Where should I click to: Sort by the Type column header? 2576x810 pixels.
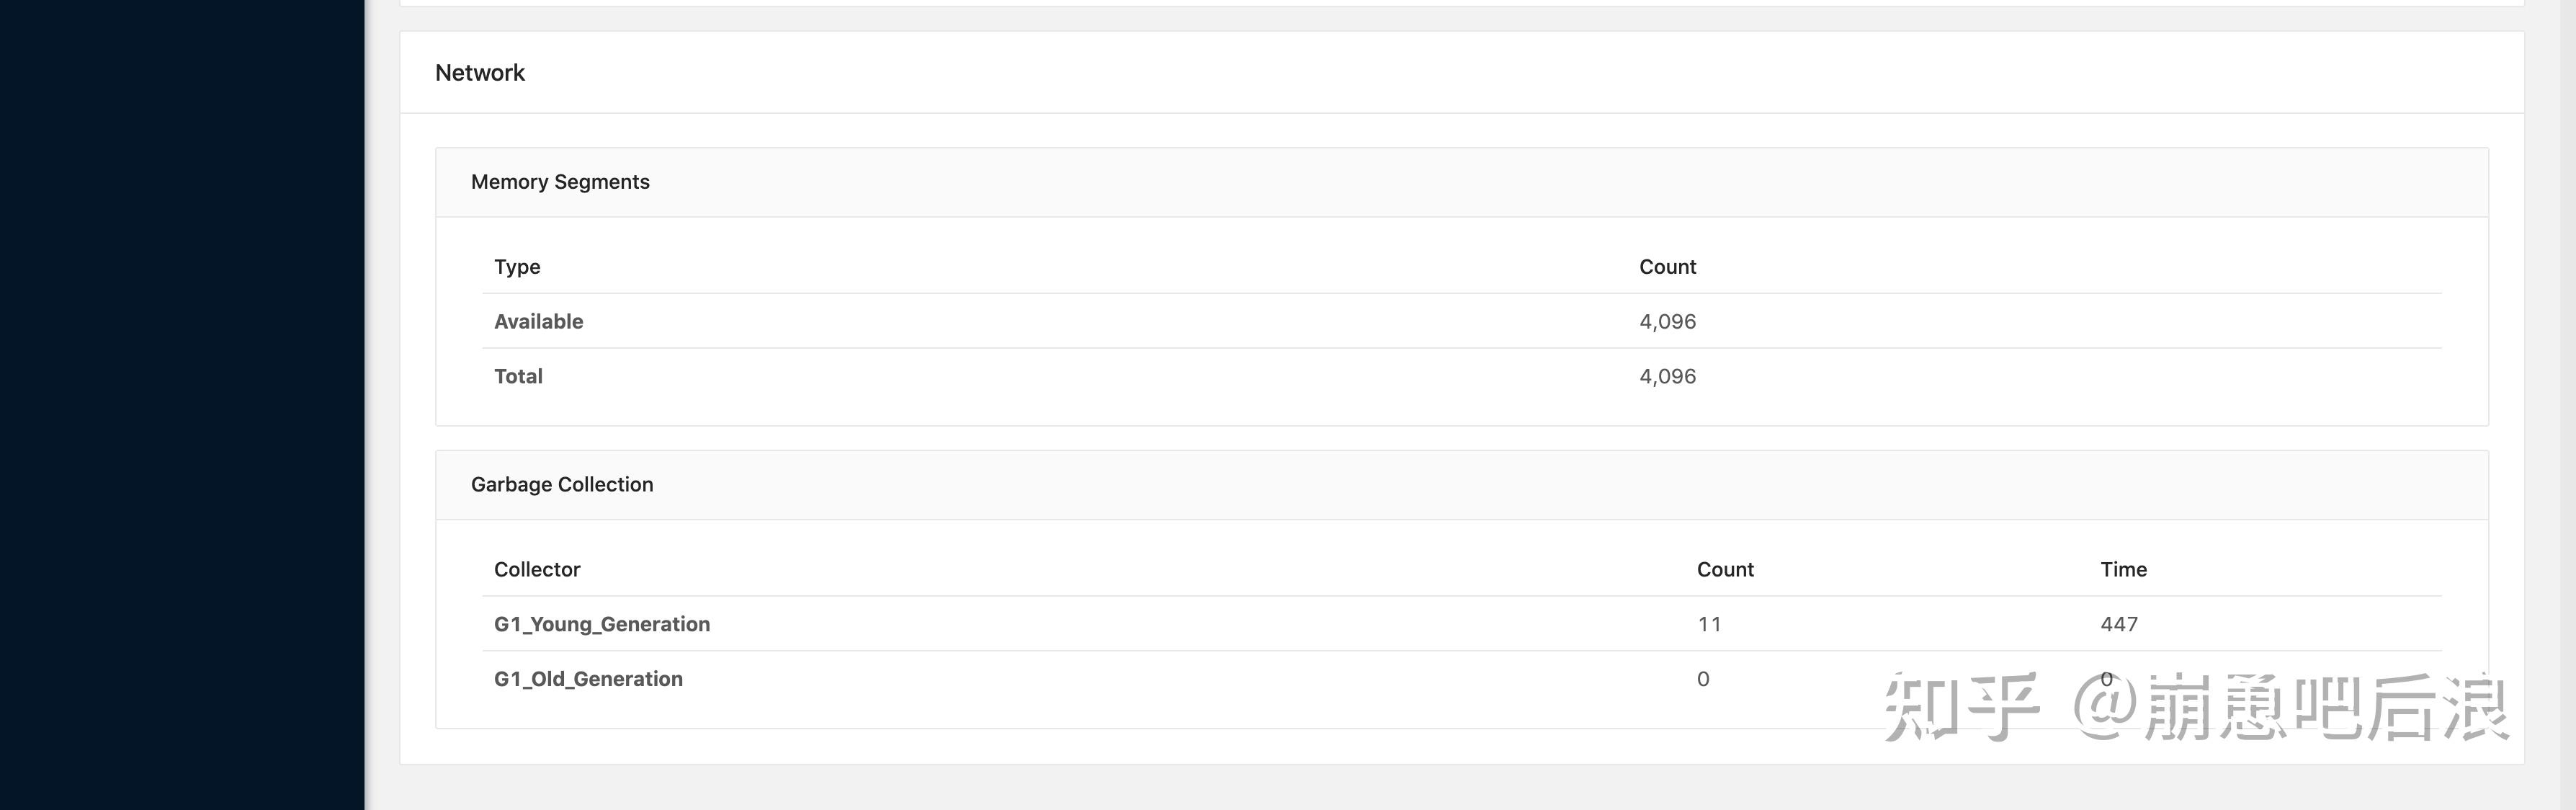pyautogui.click(x=517, y=266)
